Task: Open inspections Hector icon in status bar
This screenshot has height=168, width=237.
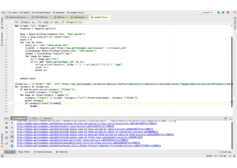Action: (234, 156)
